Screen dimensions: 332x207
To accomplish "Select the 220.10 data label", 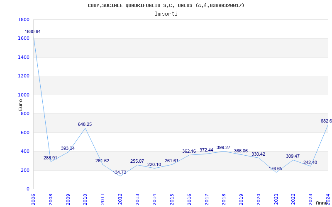I will [x=154, y=164].
